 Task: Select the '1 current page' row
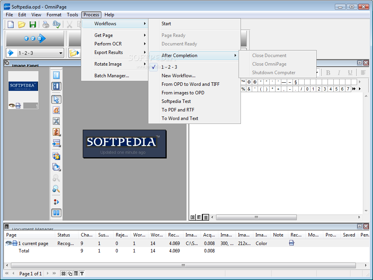186,243
